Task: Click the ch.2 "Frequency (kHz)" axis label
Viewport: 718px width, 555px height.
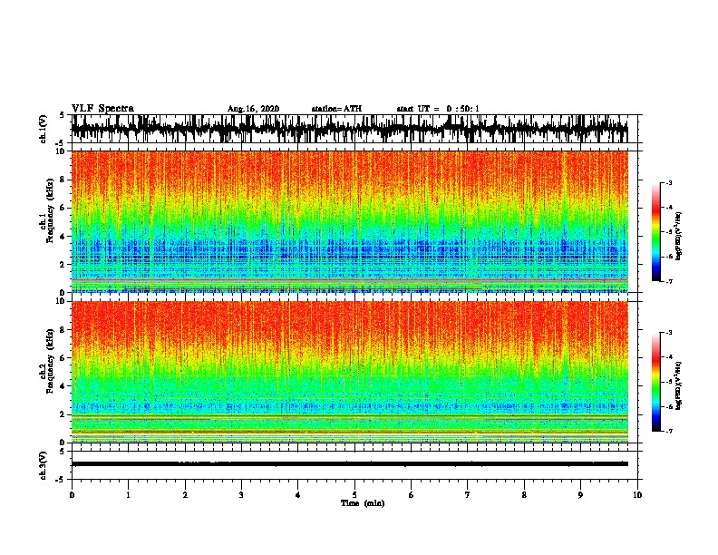Action: pos(50,361)
